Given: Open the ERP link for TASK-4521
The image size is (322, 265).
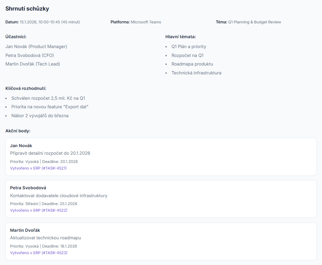Looking at the screenshot, I should tap(38, 168).
